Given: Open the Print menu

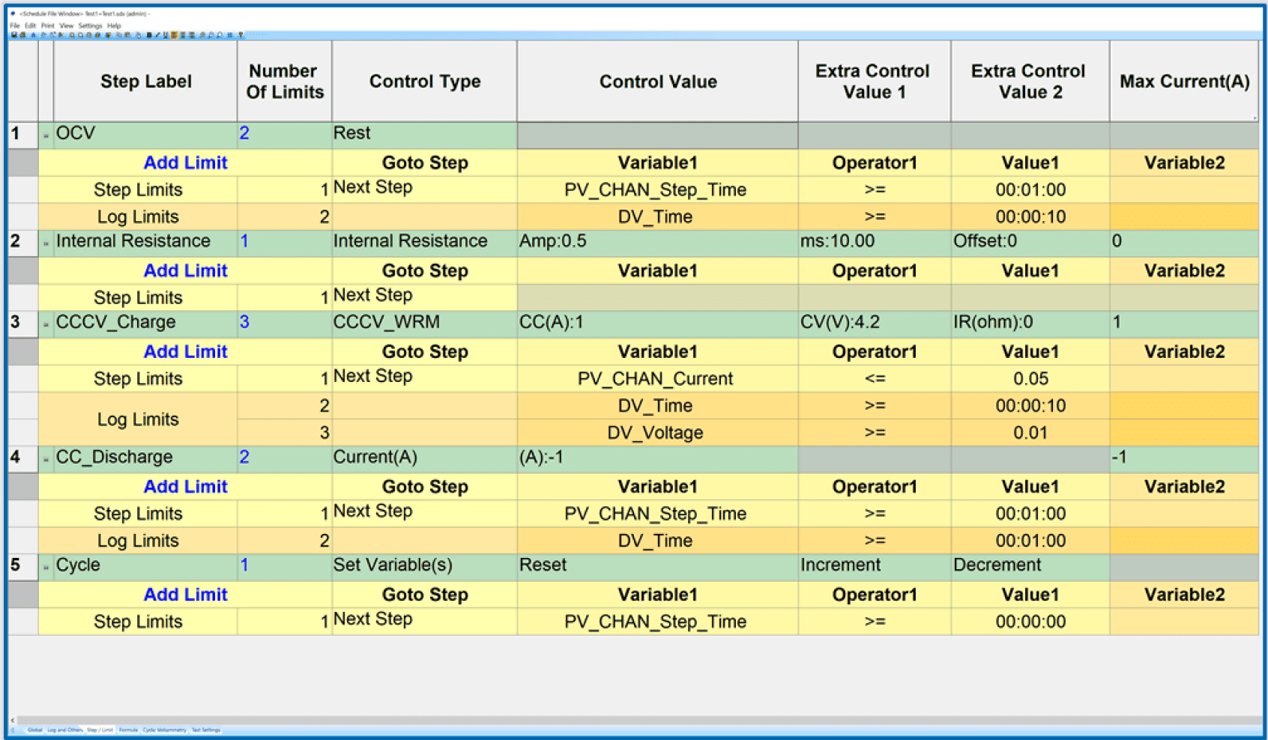Looking at the screenshot, I should click(48, 25).
